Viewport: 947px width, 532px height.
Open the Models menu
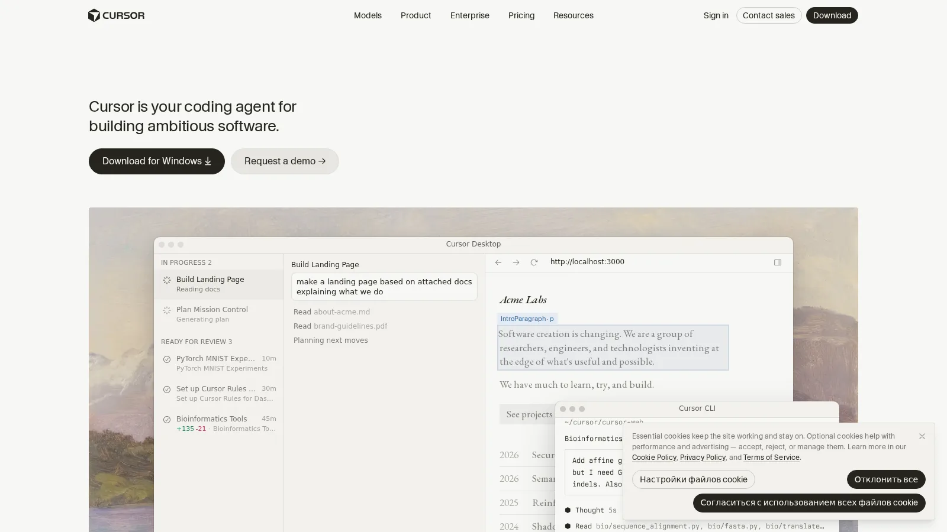point(368,15)
